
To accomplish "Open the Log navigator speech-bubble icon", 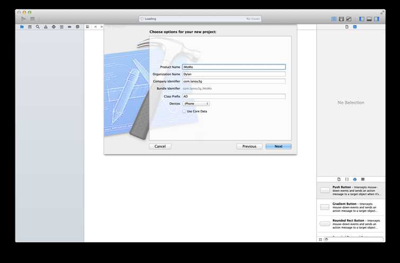I will [x=77, y=27].
